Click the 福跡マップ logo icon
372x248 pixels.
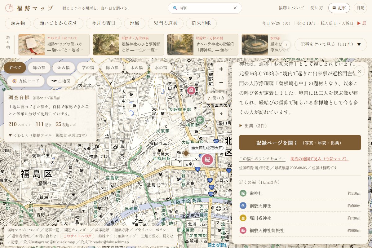(10, 8)
